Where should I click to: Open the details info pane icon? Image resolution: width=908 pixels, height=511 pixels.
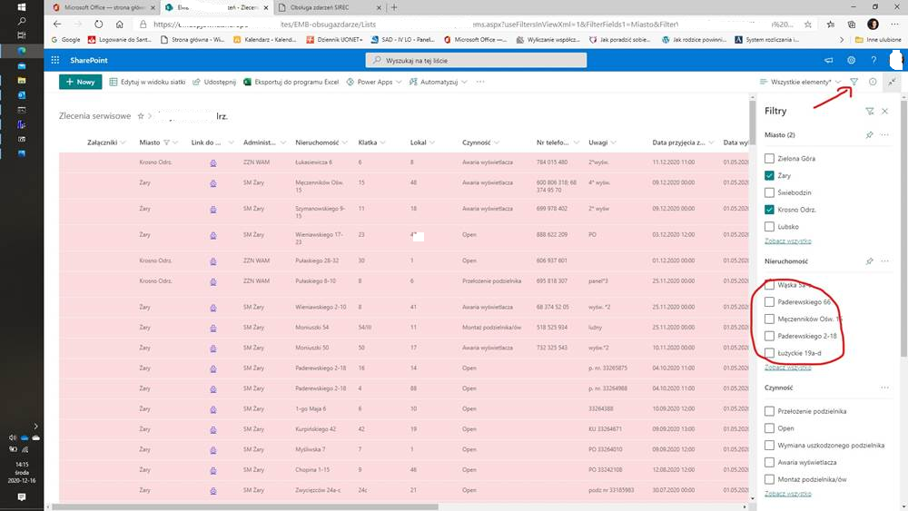pos(873,82)
